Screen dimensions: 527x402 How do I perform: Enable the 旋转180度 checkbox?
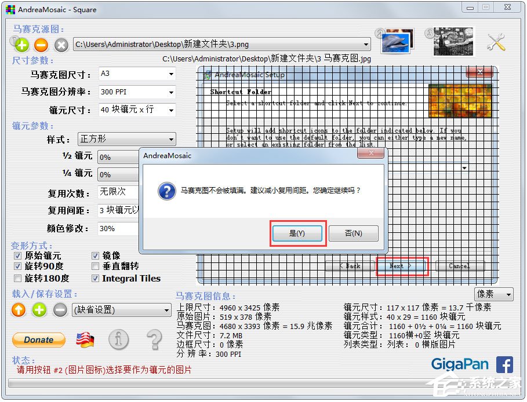coord(18,279)
